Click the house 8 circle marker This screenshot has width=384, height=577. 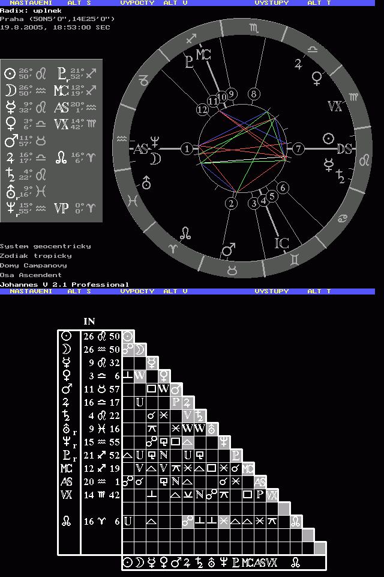(x=254, y=94)
